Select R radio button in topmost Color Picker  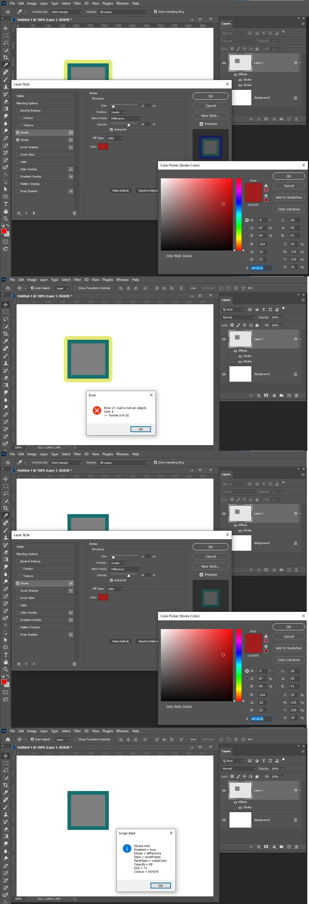point(247,244)
